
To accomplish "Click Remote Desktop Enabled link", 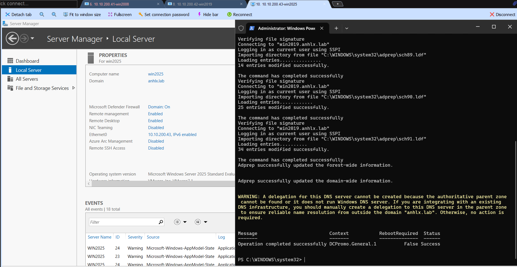I will click(155, 121).
